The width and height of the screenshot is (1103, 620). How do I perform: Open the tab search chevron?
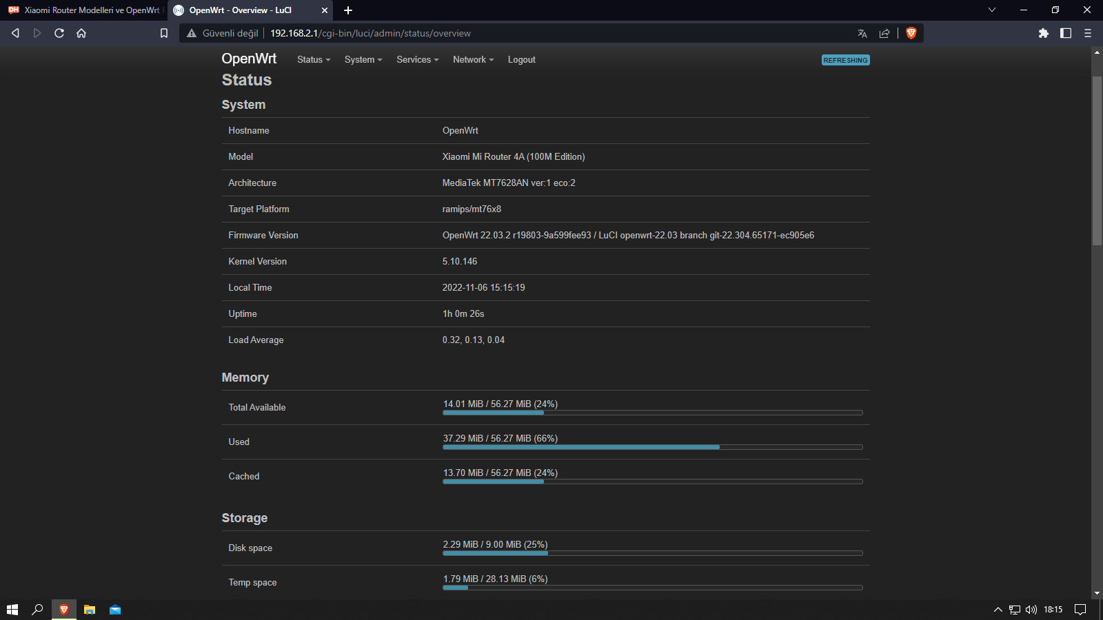coord(992,10)
